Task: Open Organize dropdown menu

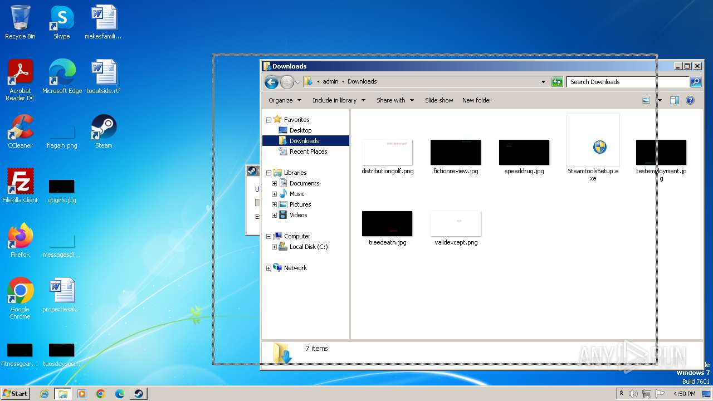Action: [x=285, y=100]
